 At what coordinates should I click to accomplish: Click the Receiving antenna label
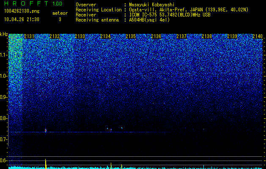click(97, 20)
